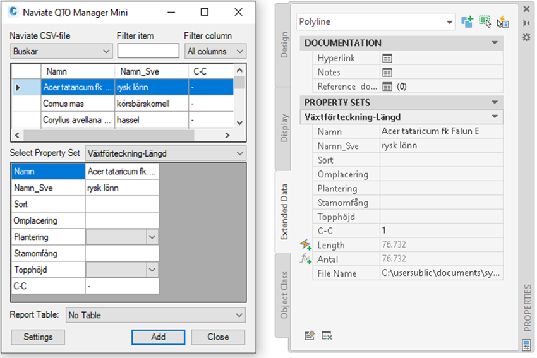Image resolution: width=537 pixels, height=358 pixels.
Task: Click the icon at bottom of Properties title strip
Action: 526,345
